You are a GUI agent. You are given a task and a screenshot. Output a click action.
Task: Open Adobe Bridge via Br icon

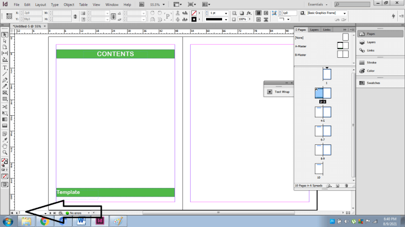(x=141, y=4)
